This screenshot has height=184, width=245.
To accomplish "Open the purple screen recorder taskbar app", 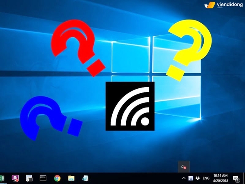I will coord(15,178).
